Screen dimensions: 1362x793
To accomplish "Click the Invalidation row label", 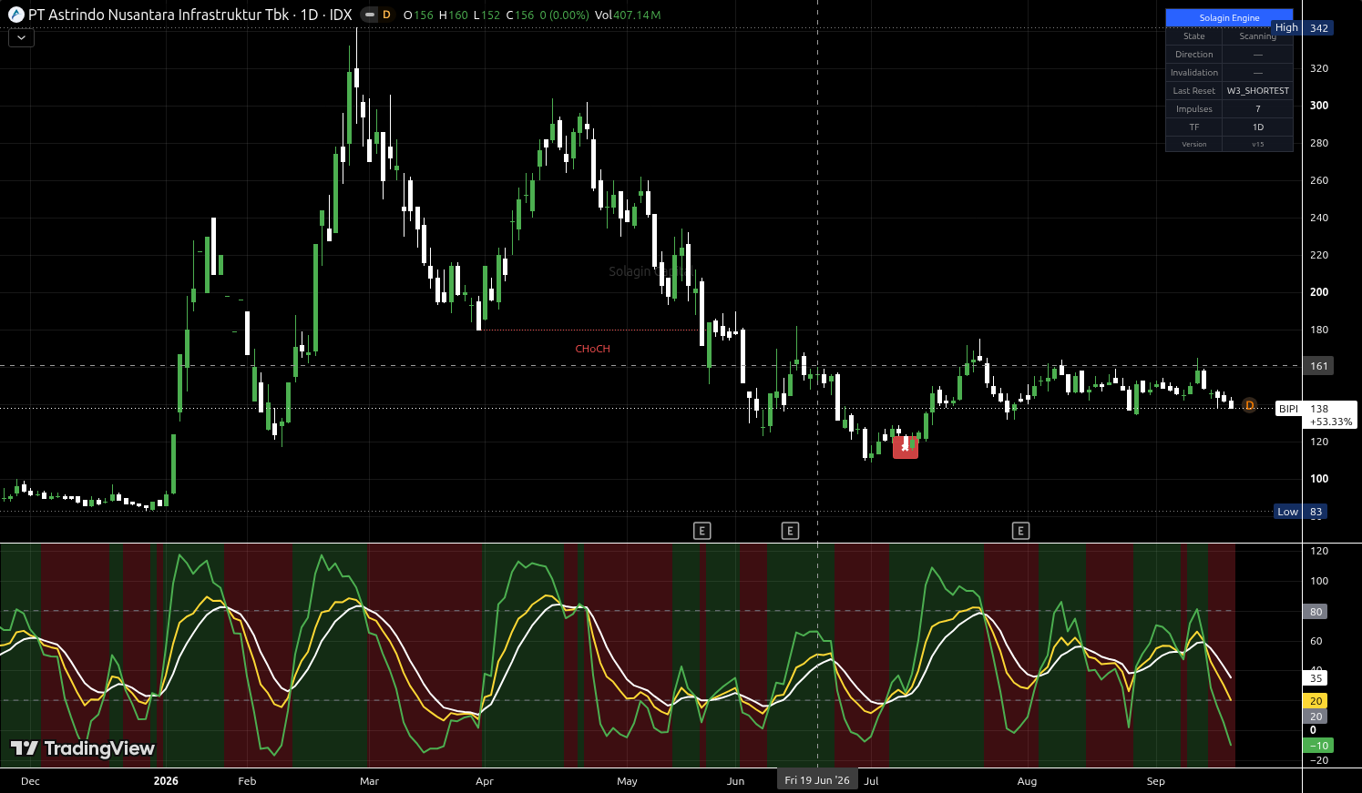I will coord(1194,73).
